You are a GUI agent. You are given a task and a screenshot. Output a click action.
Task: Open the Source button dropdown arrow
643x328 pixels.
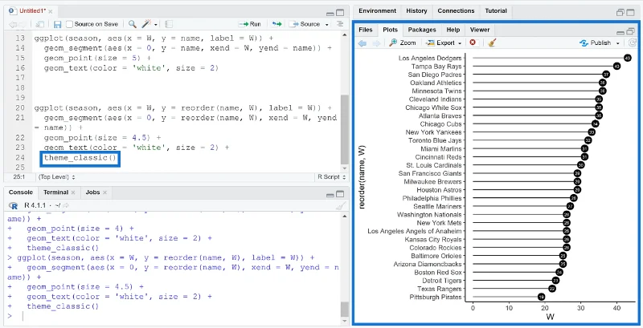(327, 25)
